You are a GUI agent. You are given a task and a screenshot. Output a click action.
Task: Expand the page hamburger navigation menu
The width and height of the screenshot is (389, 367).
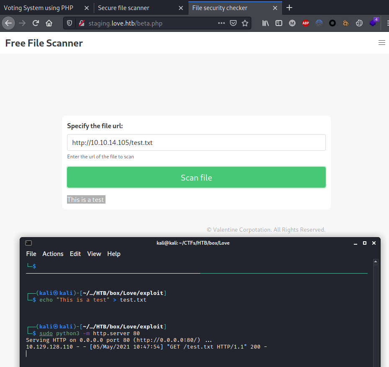(x=381, y=42)
